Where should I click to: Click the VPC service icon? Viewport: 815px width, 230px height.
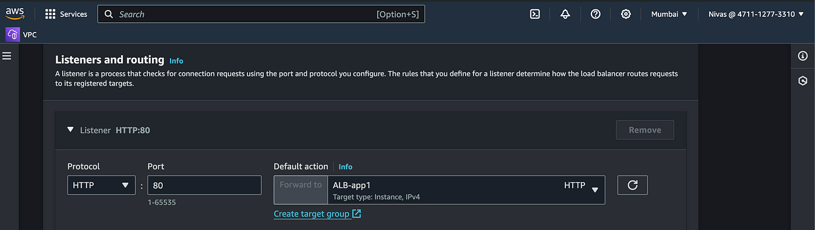point(13,34)
